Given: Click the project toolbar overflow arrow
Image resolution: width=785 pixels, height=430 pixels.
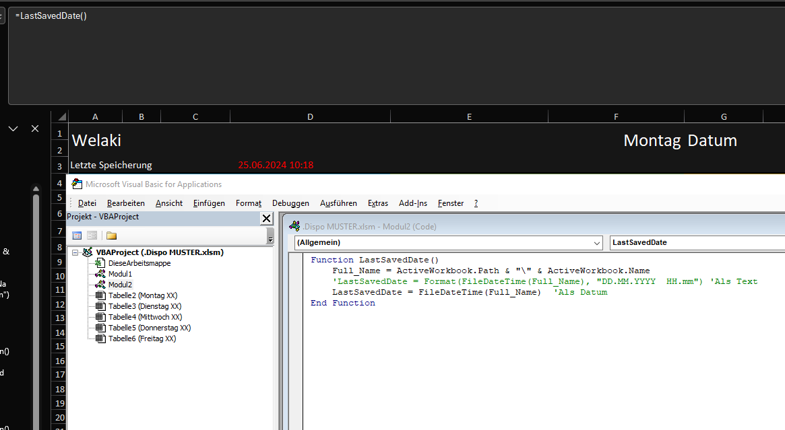Looking at the screenshot, I should click(270, 236).
